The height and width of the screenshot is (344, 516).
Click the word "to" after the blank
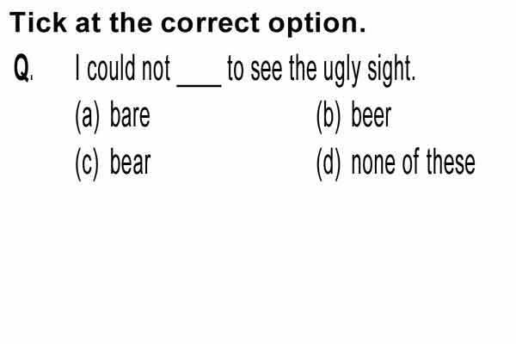pos(236,69)
